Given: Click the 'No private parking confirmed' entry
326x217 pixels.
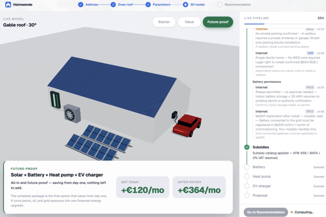Looking at the screenshot, I should point(288,38).
